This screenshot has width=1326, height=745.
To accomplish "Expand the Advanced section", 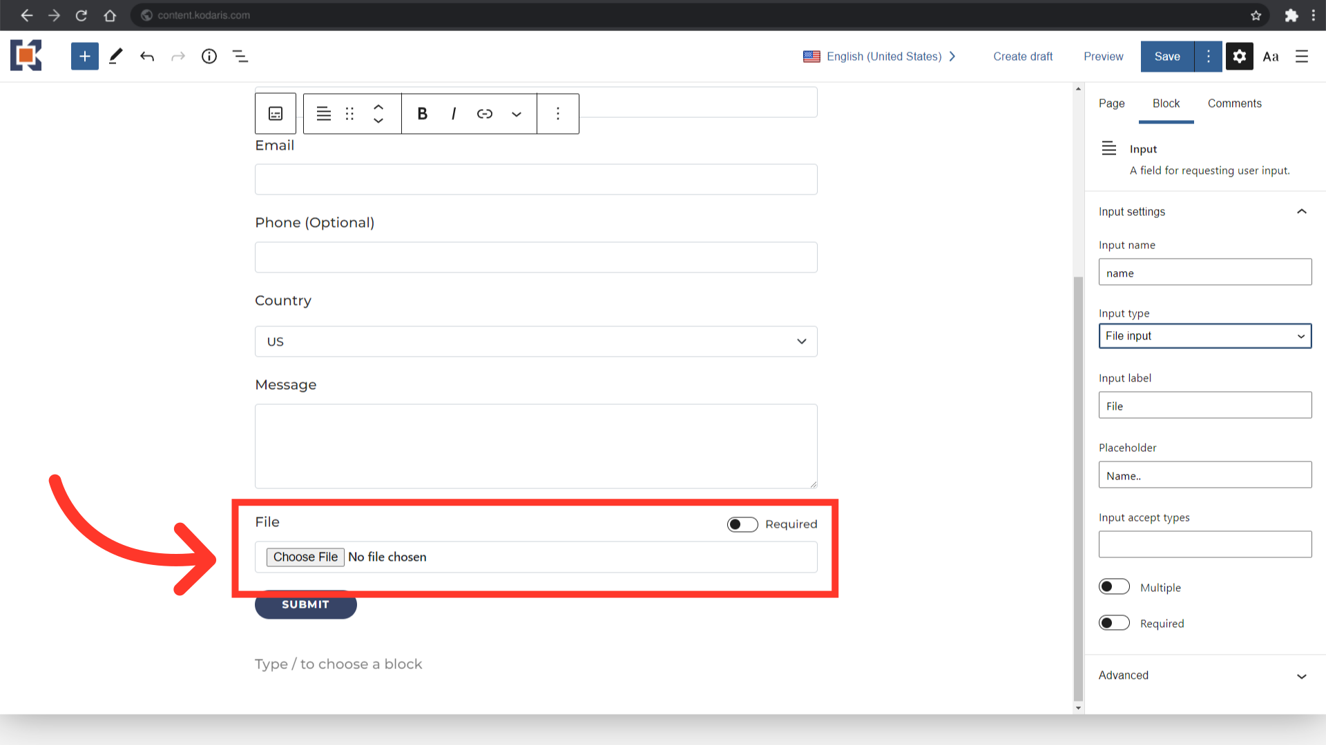I will [1204, 675].
